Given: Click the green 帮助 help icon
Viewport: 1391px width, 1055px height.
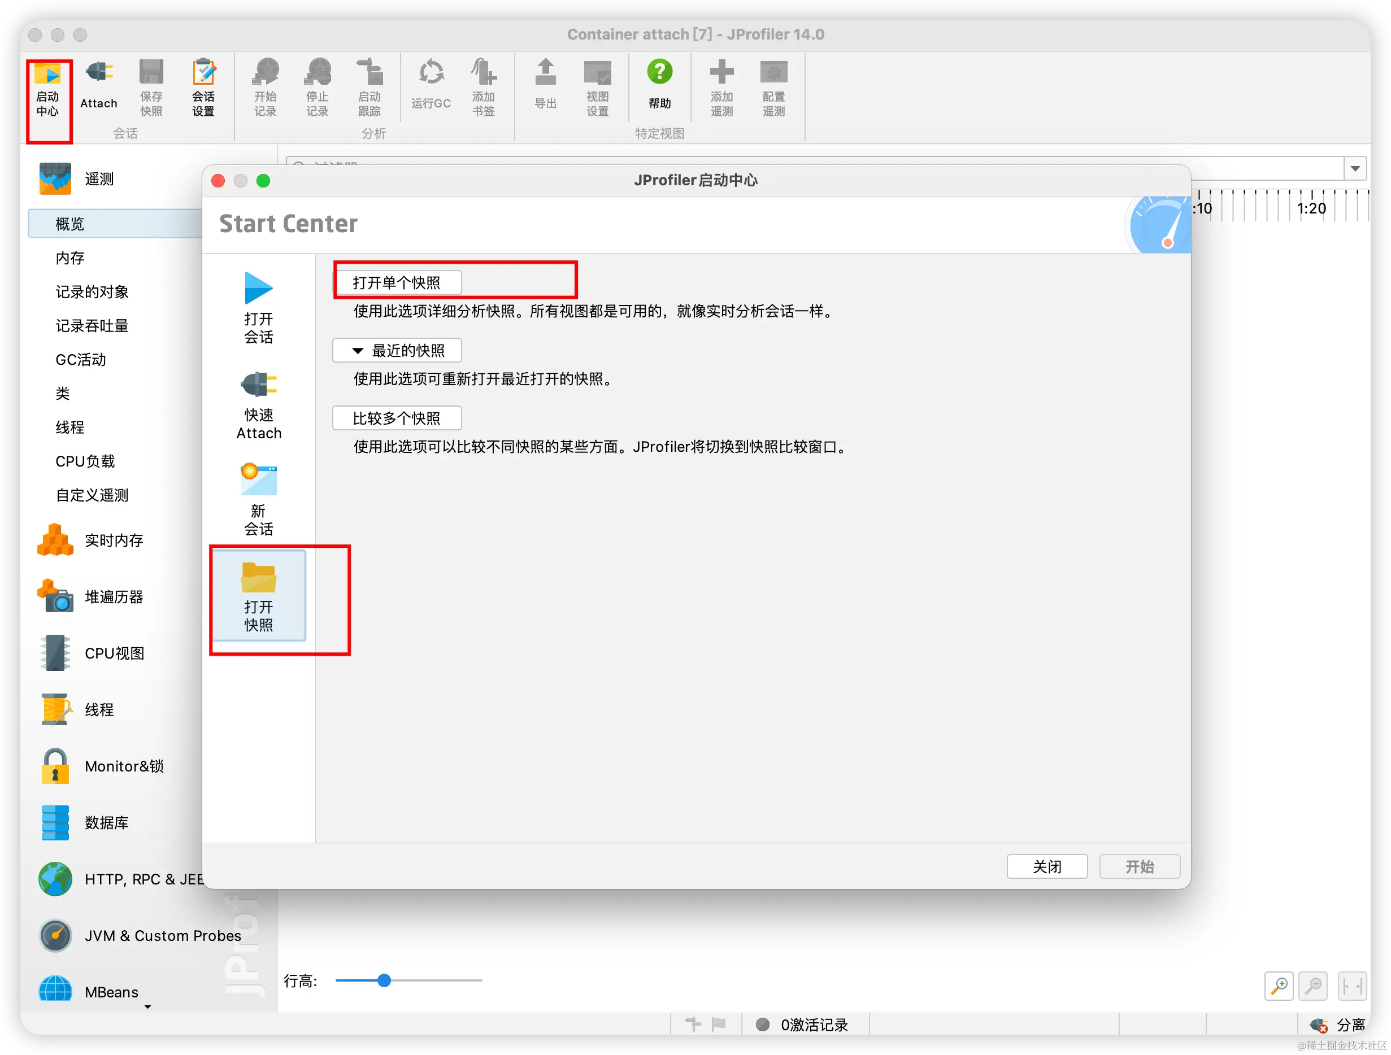Looking at the screenshot, I should pyautogui.click(x=660, y=72).
